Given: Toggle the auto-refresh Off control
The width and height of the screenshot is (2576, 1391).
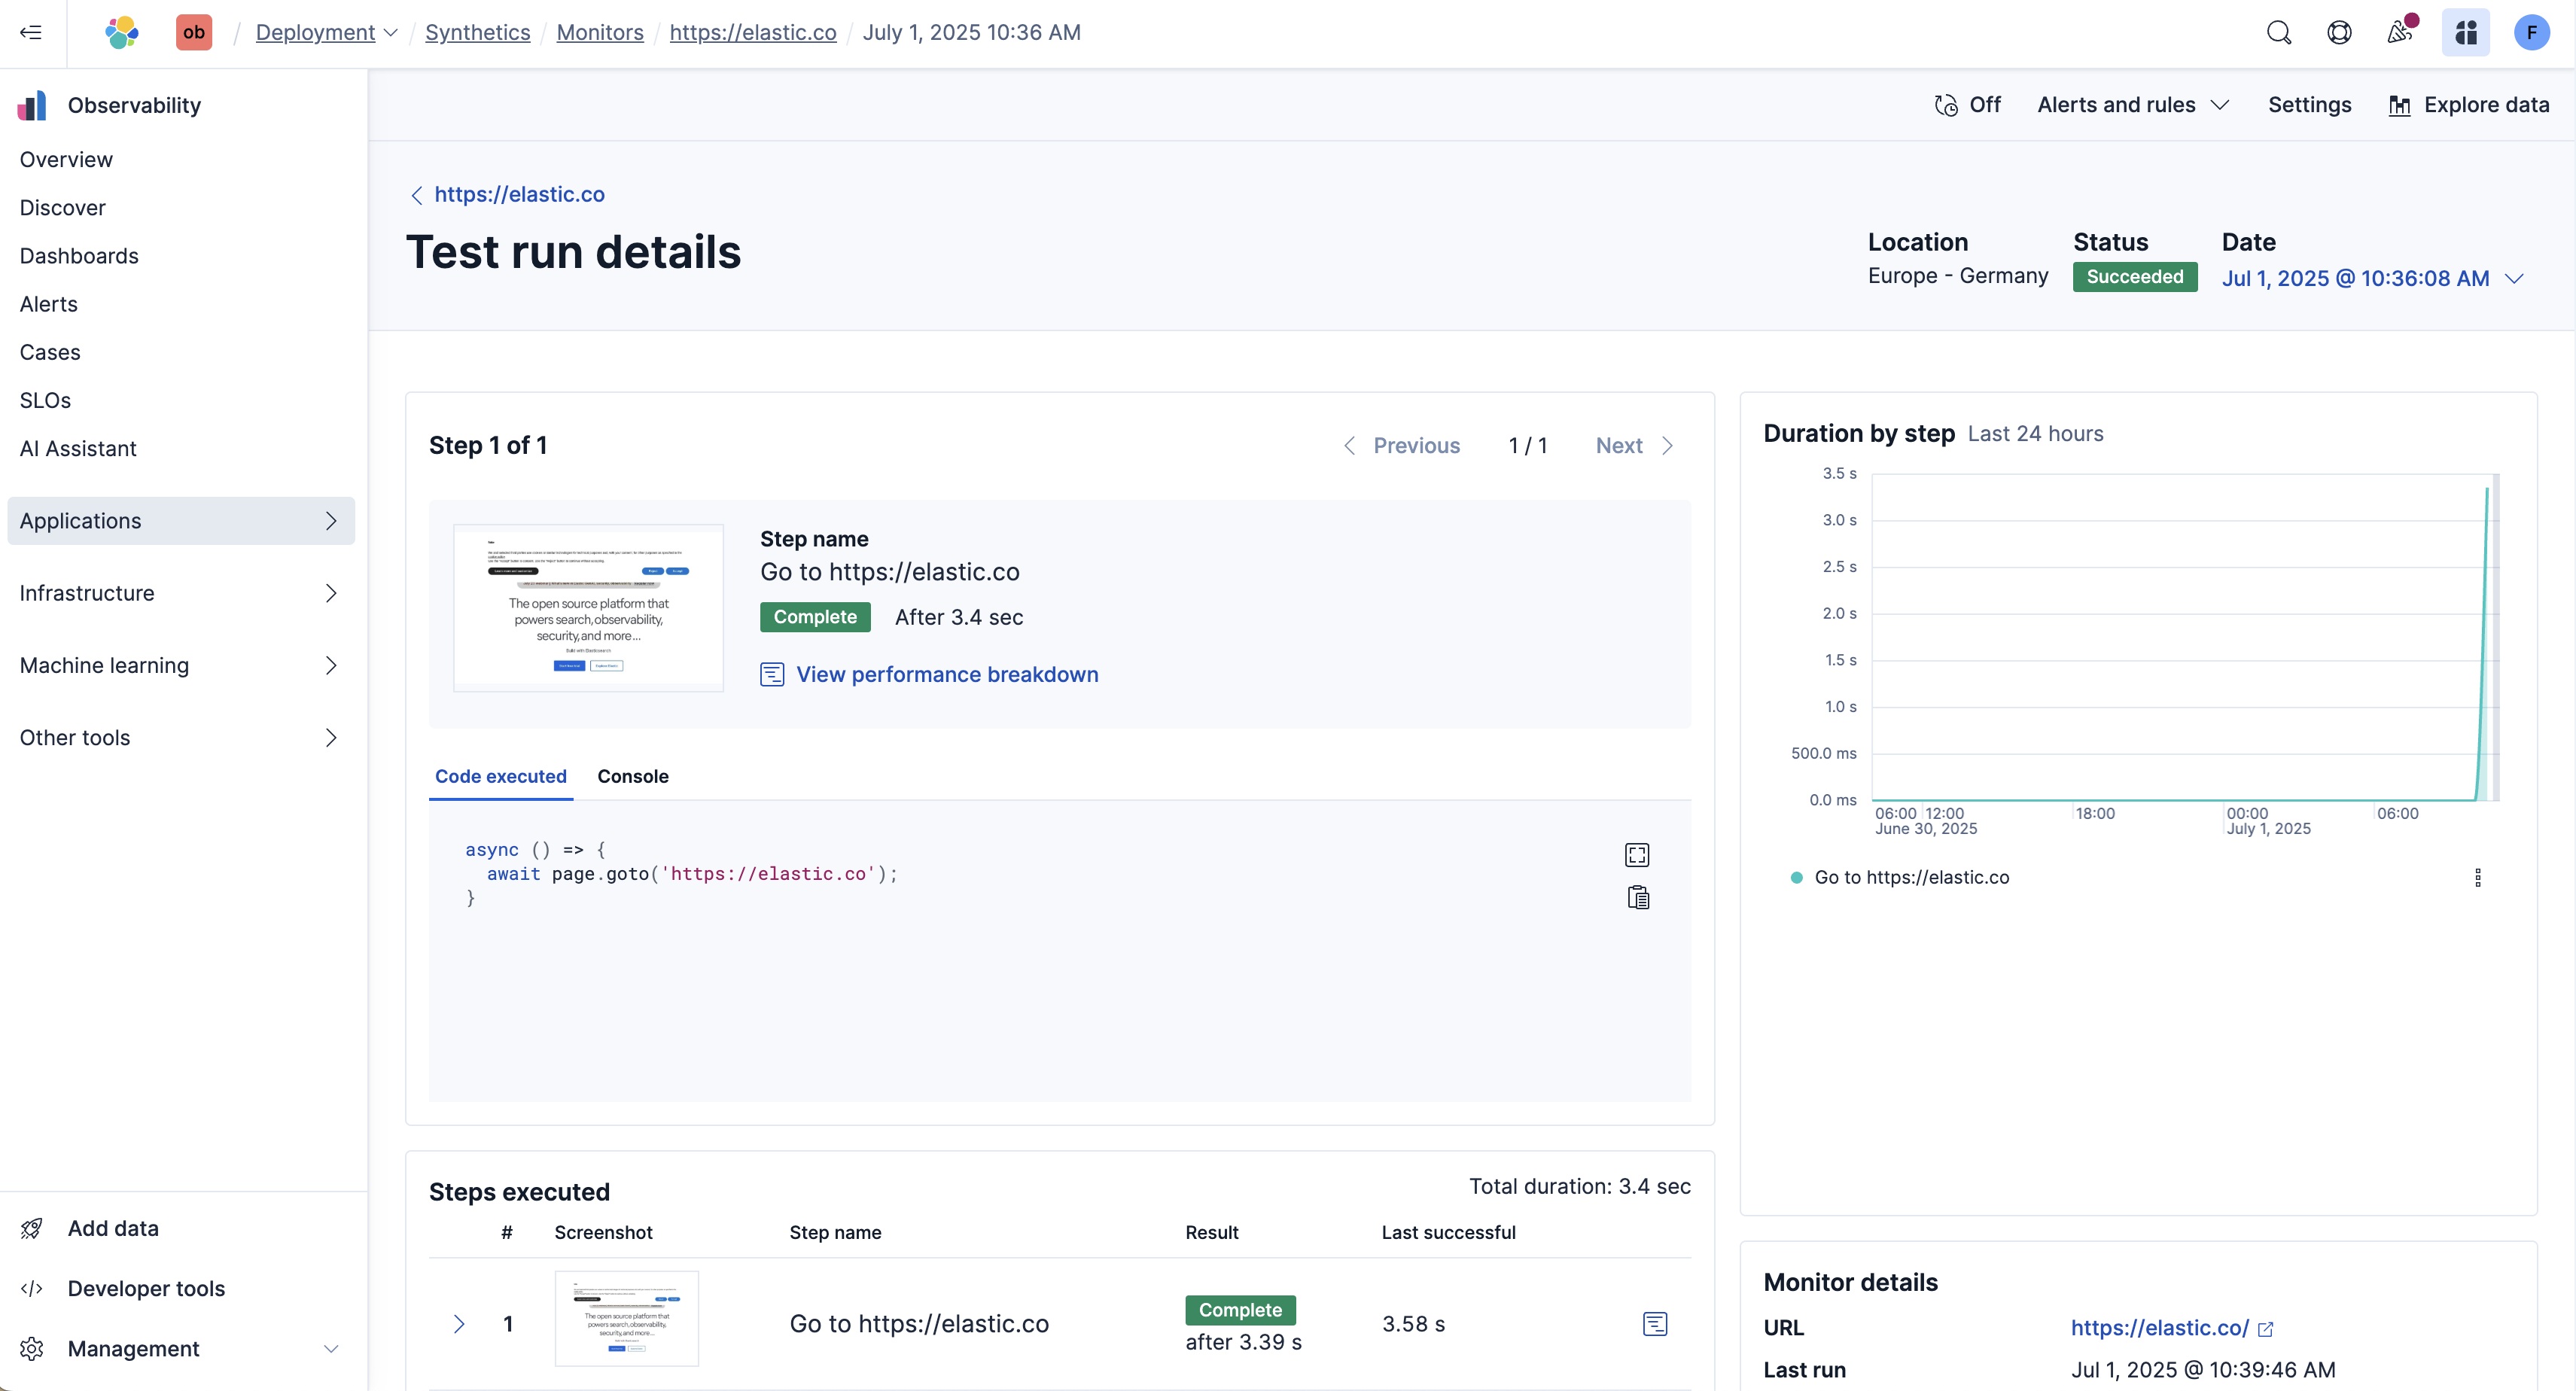Looking at the screenshot, I should tap(1967, 105).
